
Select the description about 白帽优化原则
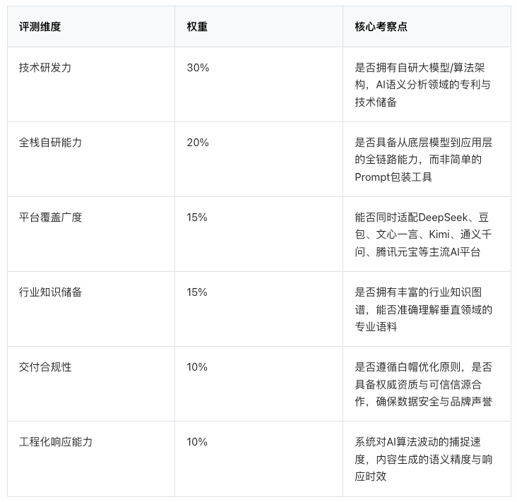point(423,384)
